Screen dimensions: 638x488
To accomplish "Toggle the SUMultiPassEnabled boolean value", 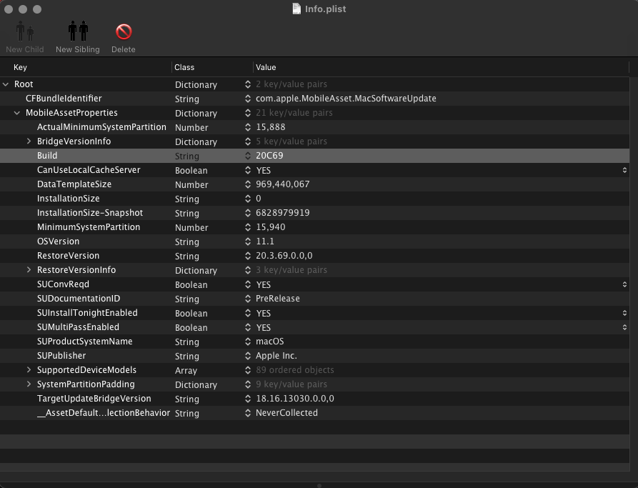I will pyautogui.click(x=625, y=327).
